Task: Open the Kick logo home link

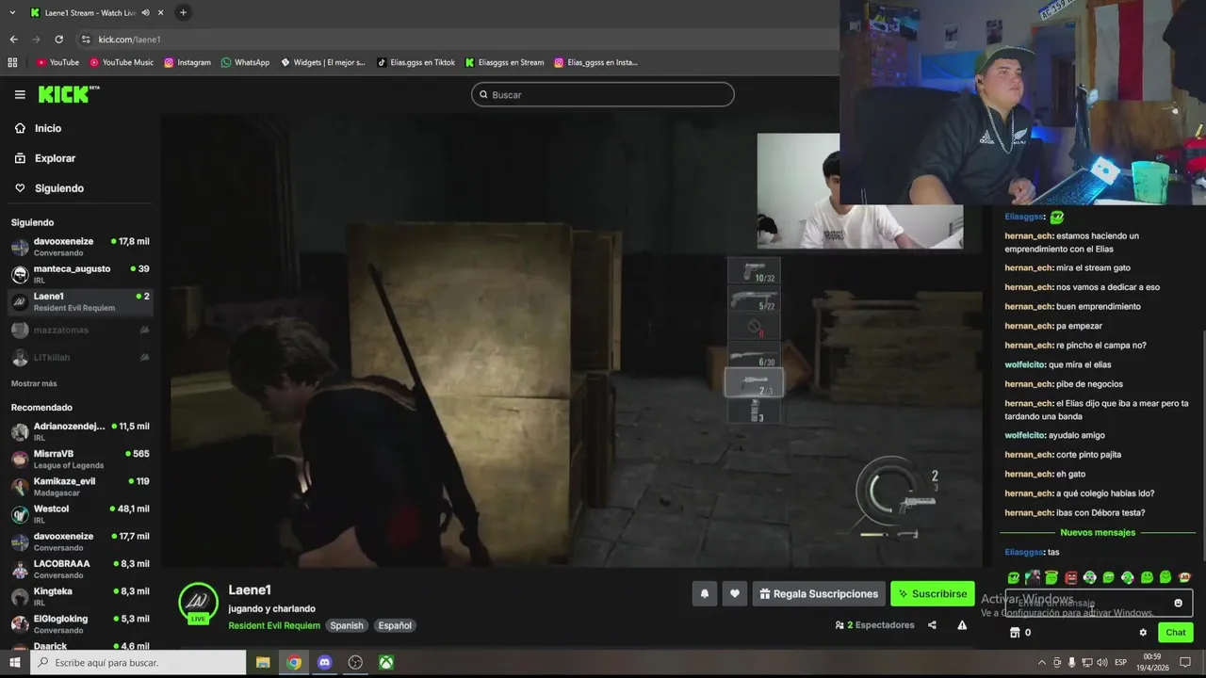Action: point(68,94)
